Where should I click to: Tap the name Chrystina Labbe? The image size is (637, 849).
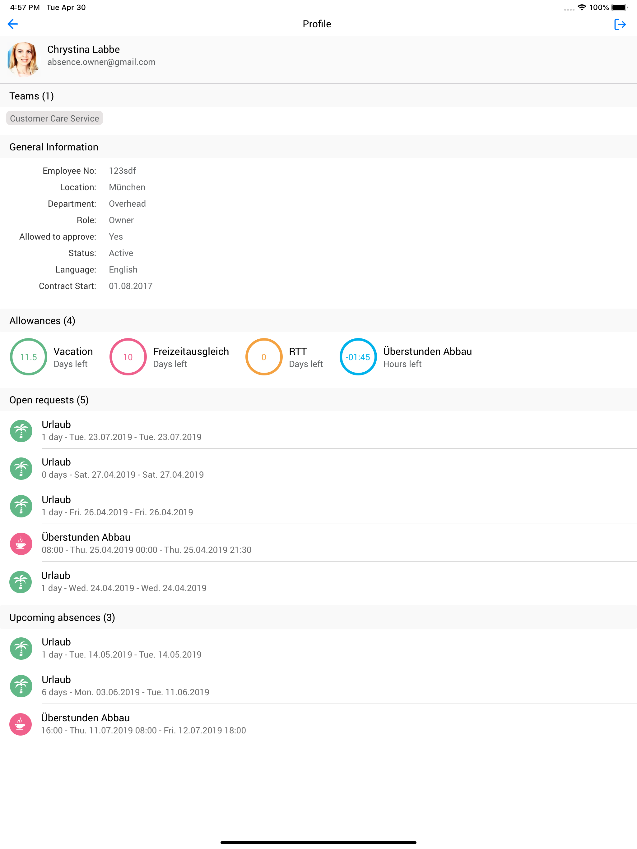tap(83, 49)
